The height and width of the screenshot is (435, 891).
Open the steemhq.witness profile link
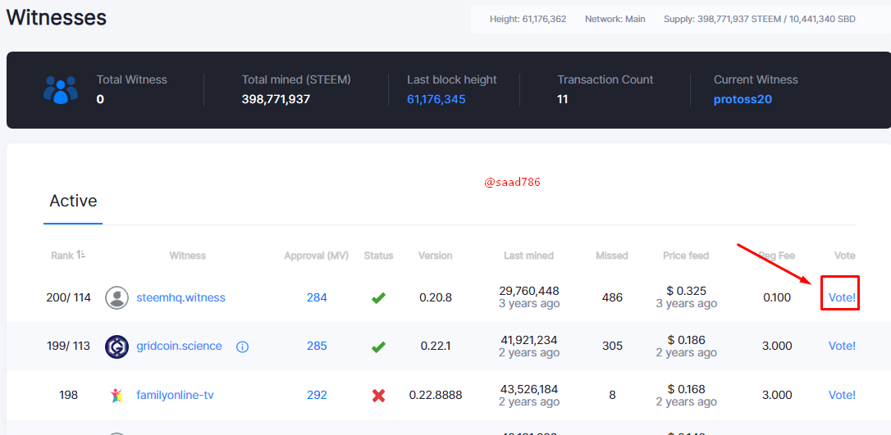tap(180, 297)
